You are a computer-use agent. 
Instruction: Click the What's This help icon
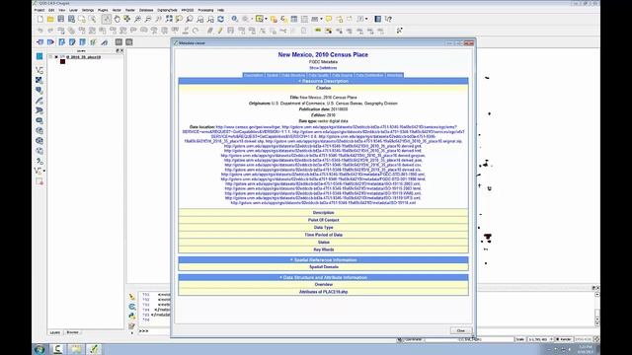pos(388,19)
